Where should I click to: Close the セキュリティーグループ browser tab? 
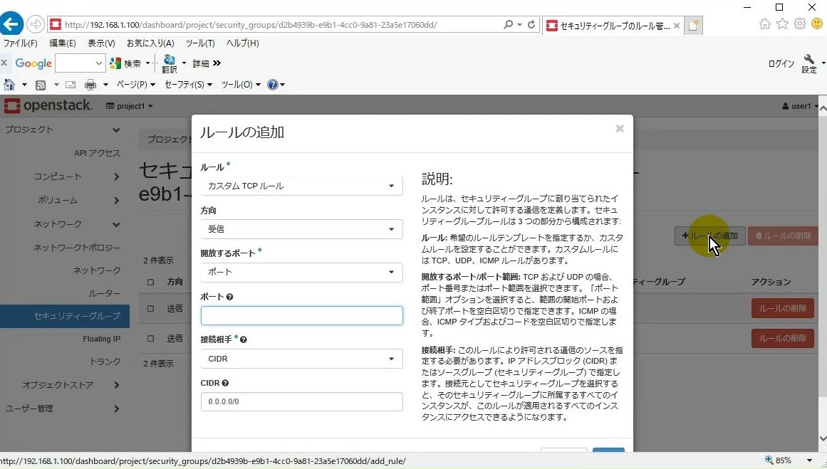(x=676, y=26)
